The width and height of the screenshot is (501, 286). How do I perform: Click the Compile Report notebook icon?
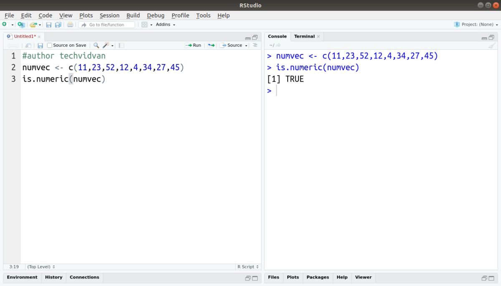point(121,45)
